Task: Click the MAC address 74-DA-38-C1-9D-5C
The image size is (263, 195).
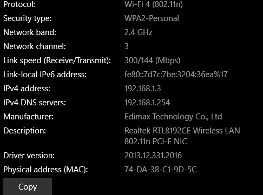Action: (x=160, y=170)
